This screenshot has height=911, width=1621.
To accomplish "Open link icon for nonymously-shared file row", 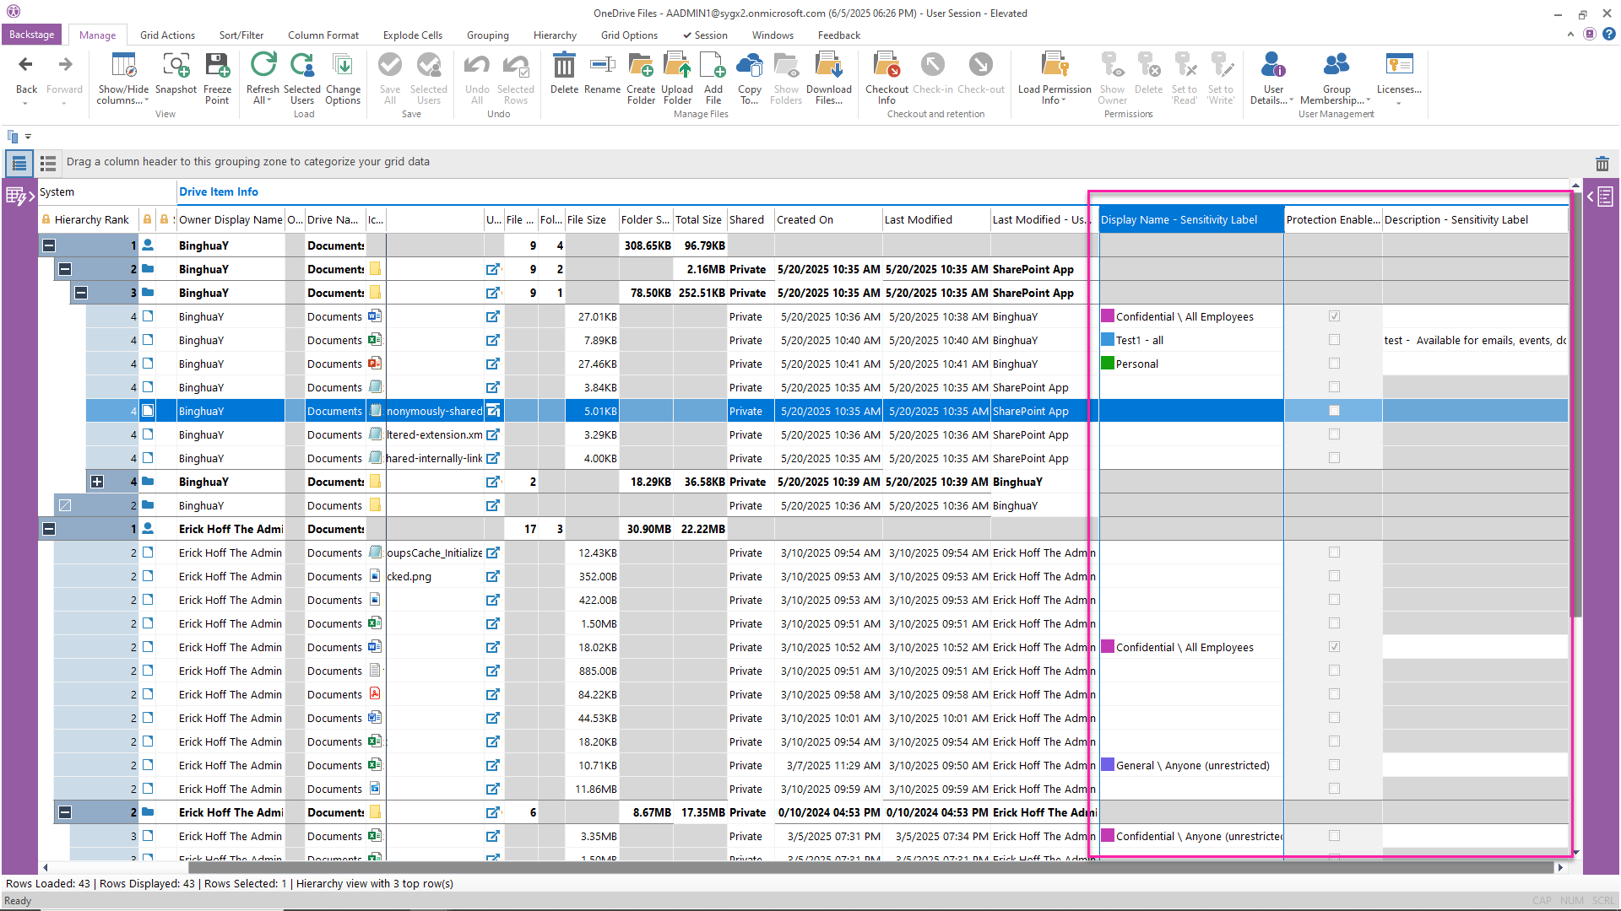I will pos(493,411).
